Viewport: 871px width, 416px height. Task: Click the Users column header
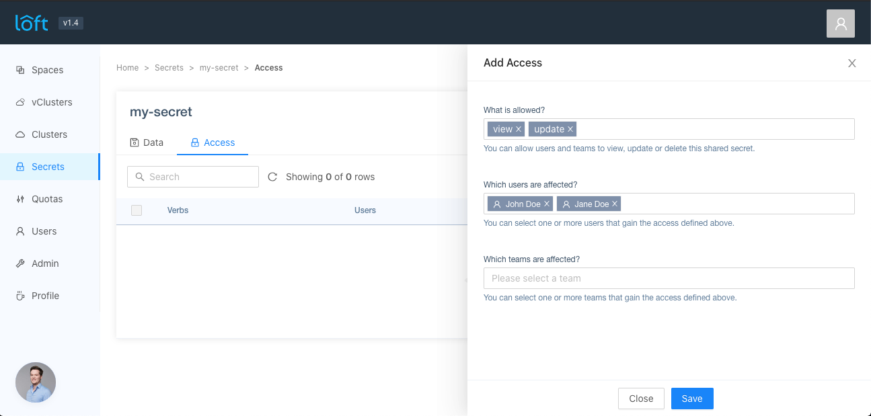(365, 210)
